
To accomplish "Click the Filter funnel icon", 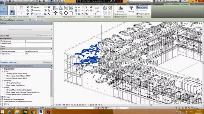I will (131, 8).
